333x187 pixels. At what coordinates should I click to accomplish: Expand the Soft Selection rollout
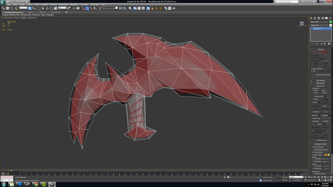[321, 81]
